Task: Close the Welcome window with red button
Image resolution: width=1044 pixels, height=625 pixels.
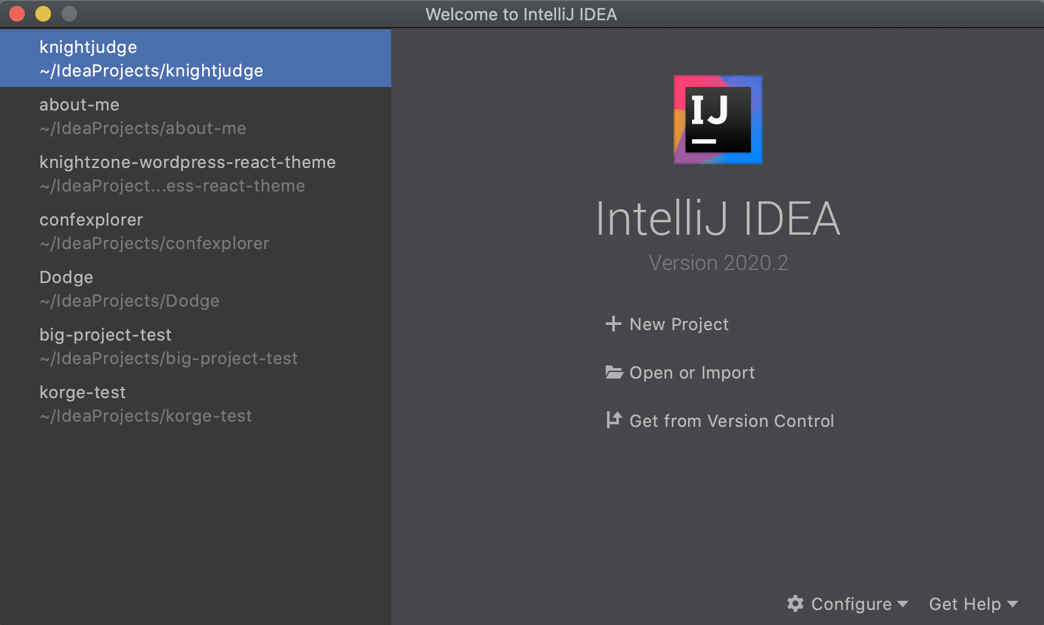Action: pos(17,14)
